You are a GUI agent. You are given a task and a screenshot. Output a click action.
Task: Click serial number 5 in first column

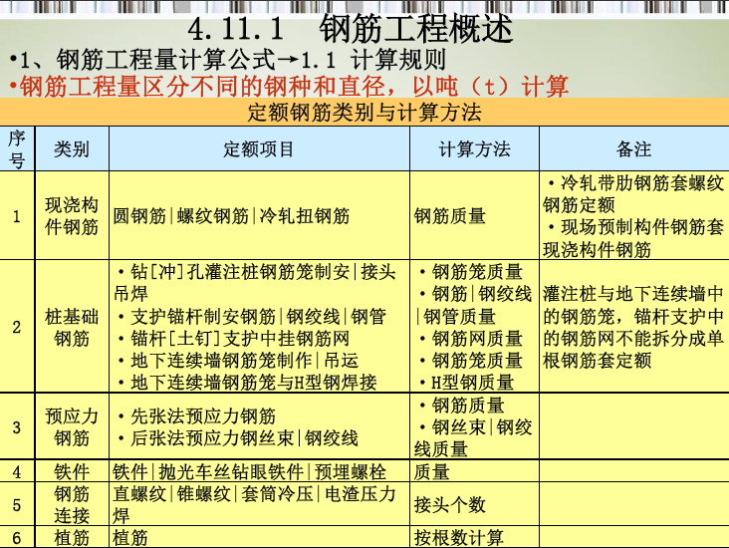pyautogui.click(x=17, y=505)
